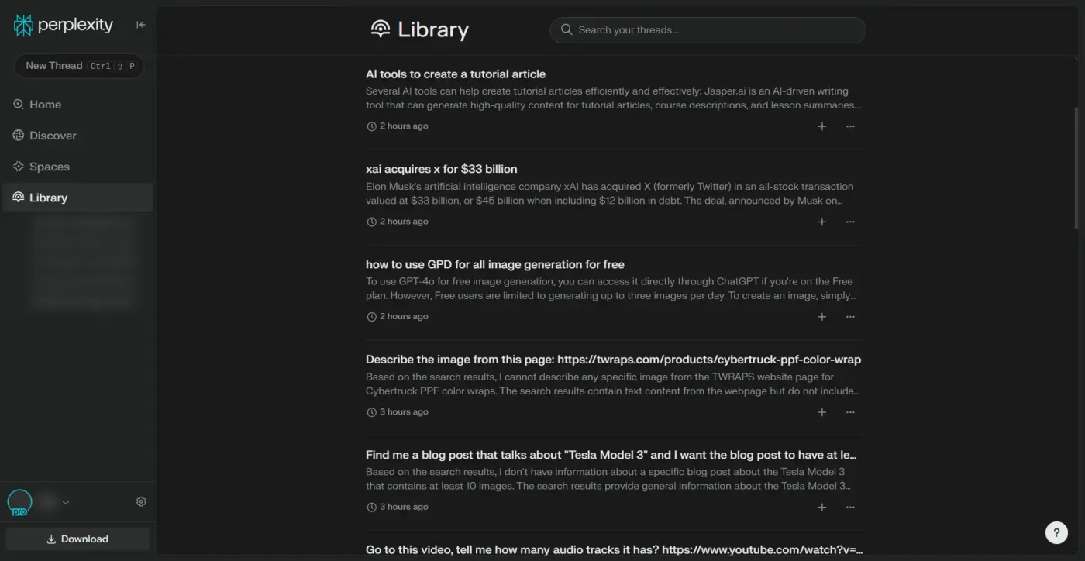
Task: Expand the account dropdown chevron
Action: tap(66, 502)
